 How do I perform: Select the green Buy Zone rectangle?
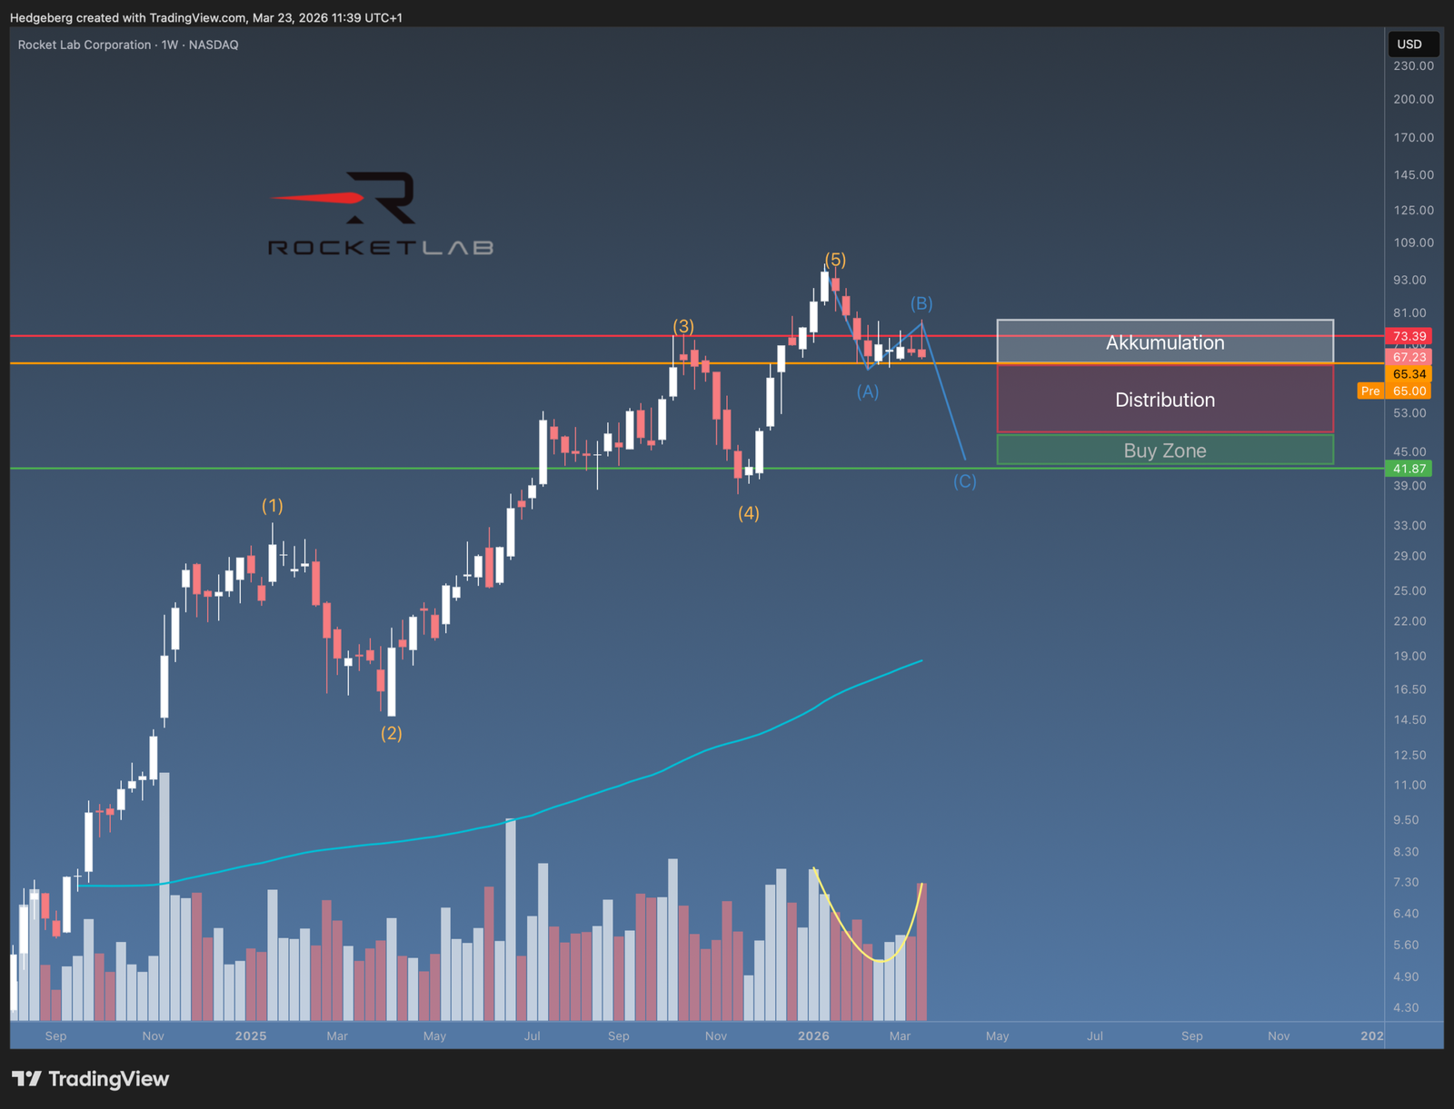1164,451
